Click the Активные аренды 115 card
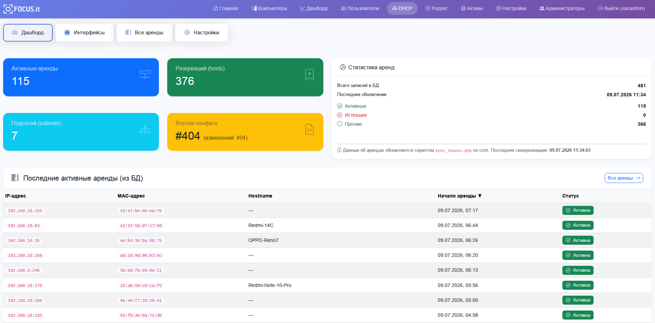Viewport: 655px width, 323px height. coord(81,77)
